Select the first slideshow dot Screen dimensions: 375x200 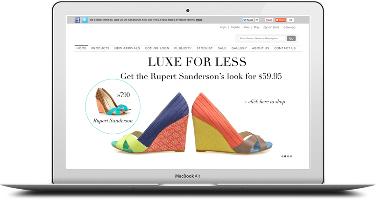(282, 156)
